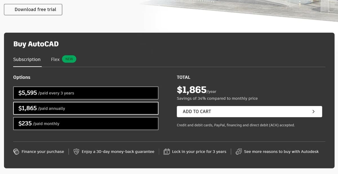
Task: Switch to the Subscription tab
Action: tap(27, 59)
